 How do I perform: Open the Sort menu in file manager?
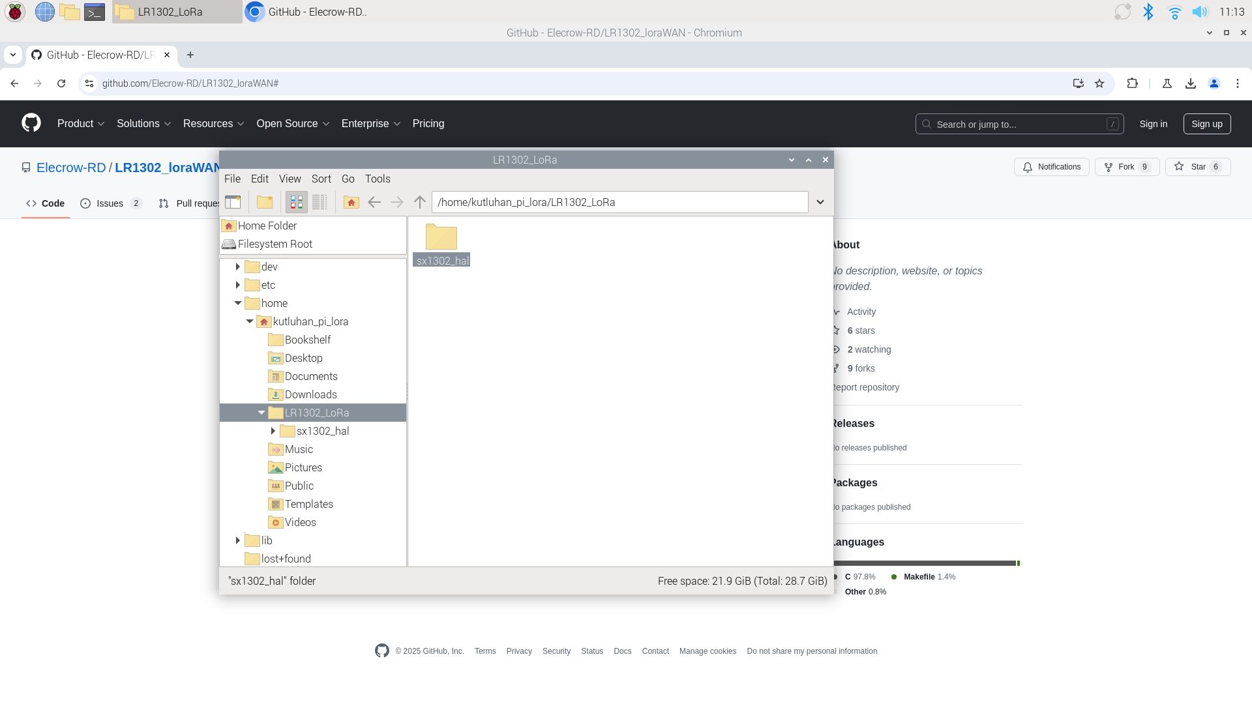pyautogui.click(x=321, y=179)
